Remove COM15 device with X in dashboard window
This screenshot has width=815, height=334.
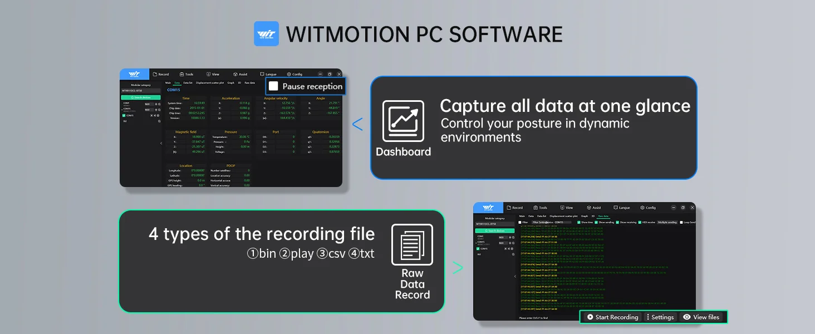(151, 115)
